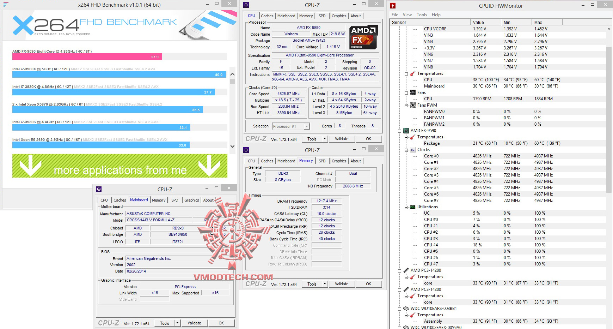Click Validate in the CPU-Z processor window
Image resolution: width=613 pixels, height=329 pixels.
coord(342,139)
